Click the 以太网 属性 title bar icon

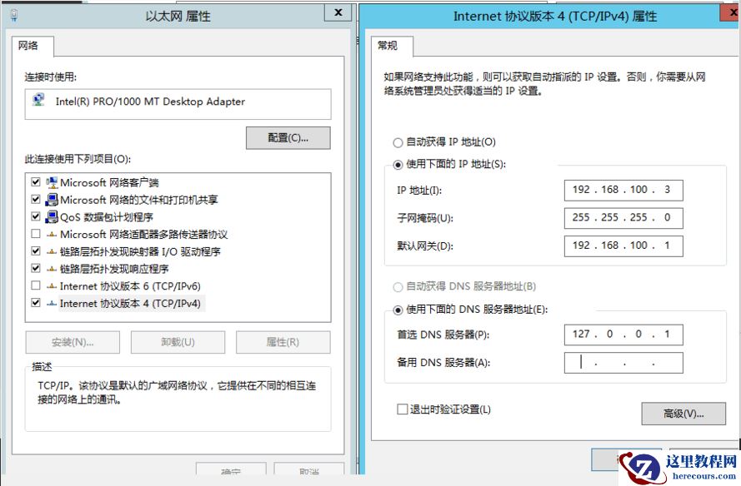14,16
